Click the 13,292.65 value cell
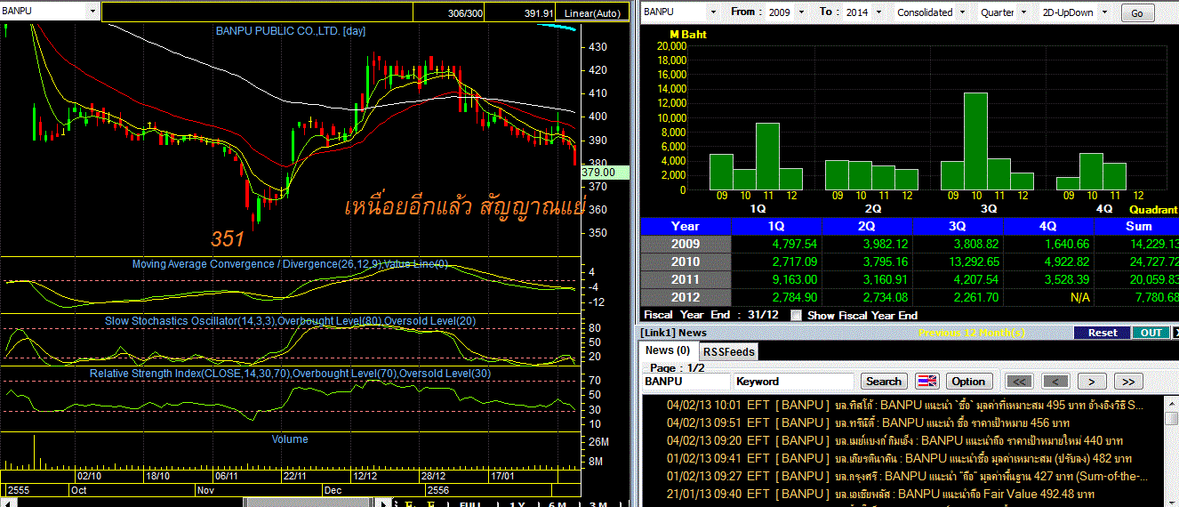This screenshot has height=507, width=1179. (958, 262)
